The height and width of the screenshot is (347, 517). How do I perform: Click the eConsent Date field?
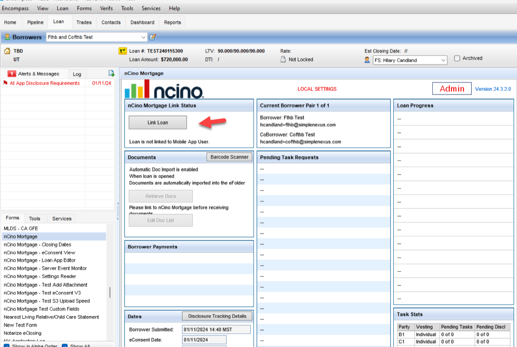pyautogui.click(x=204, y=340)
